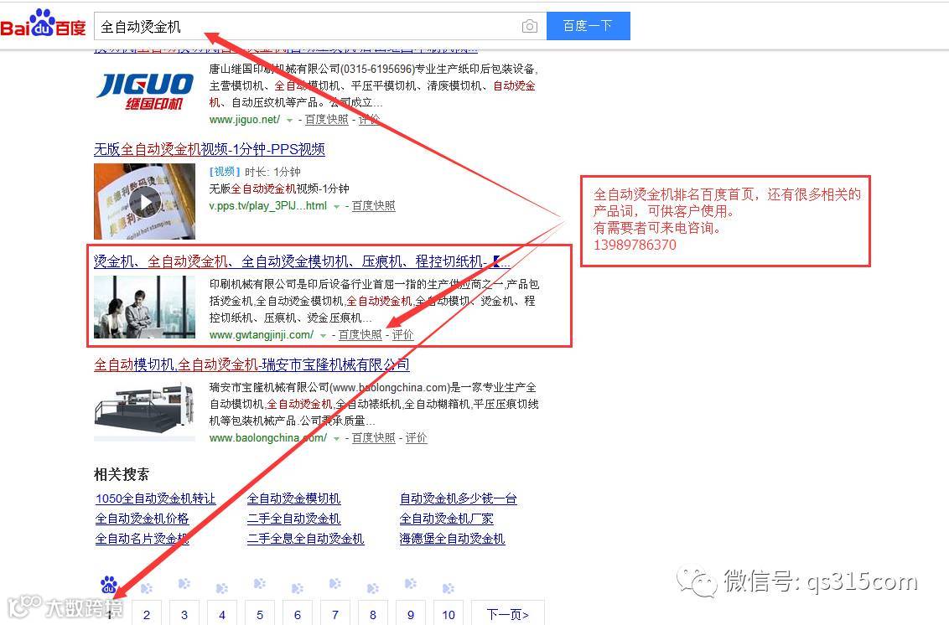This screenshot has height=625, width=949.
Task: Open camera image search icon
Action: coord(530,26)
